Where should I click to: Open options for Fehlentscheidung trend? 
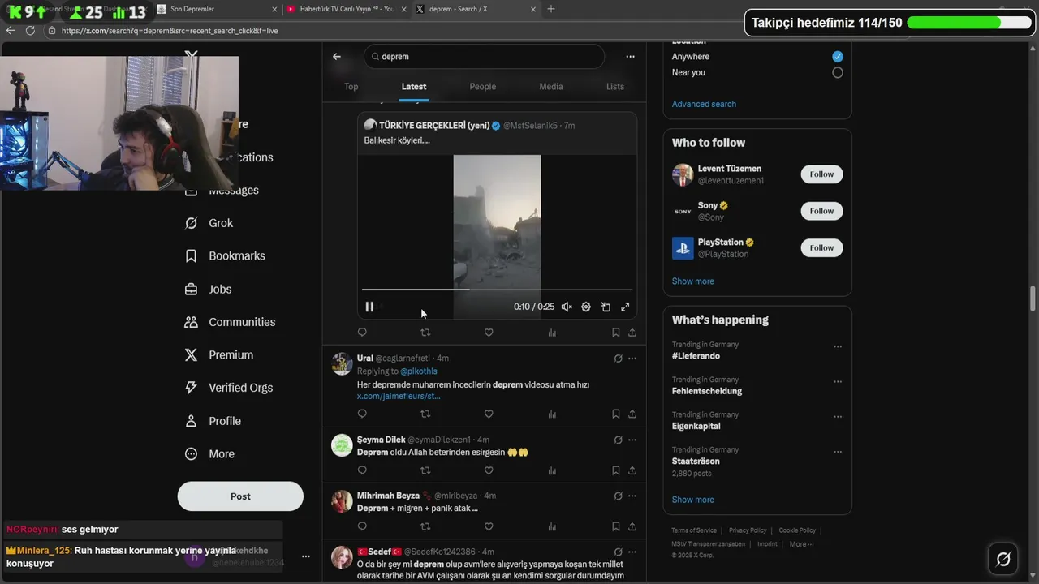[838, 381]
